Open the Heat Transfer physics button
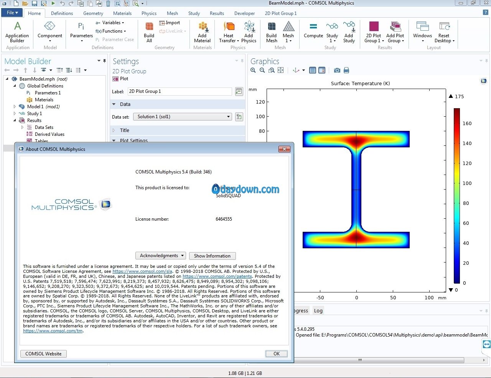This screenshot has width=491, height=378. coord(229,32)
